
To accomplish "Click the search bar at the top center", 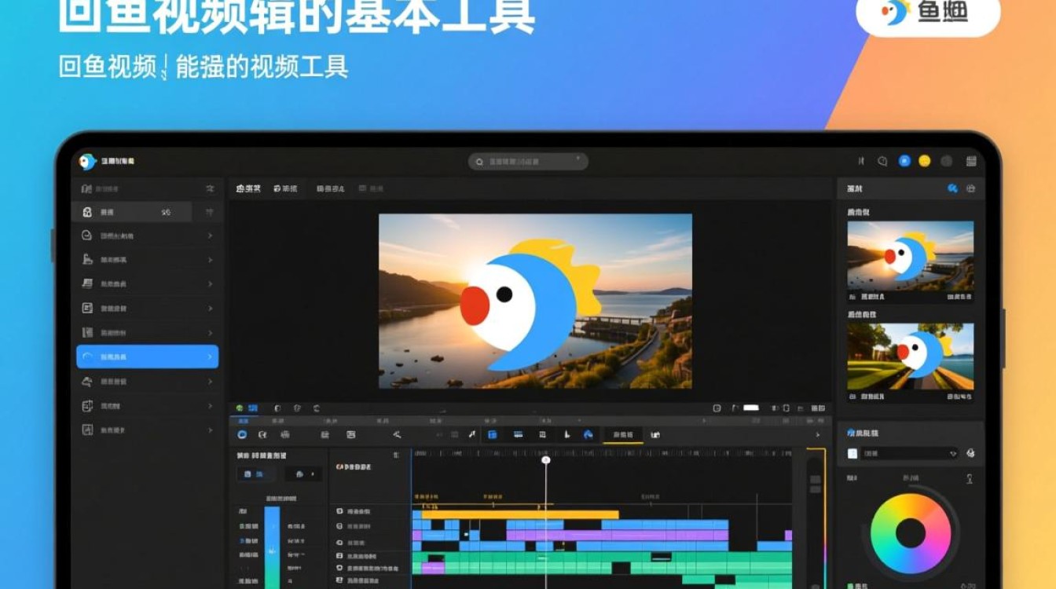I will (x=528, y=160).
